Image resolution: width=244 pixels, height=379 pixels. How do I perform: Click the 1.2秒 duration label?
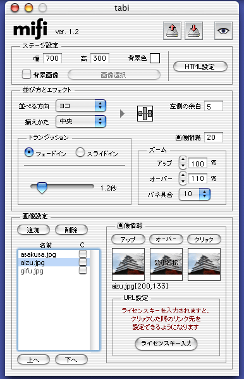point(109,188)
